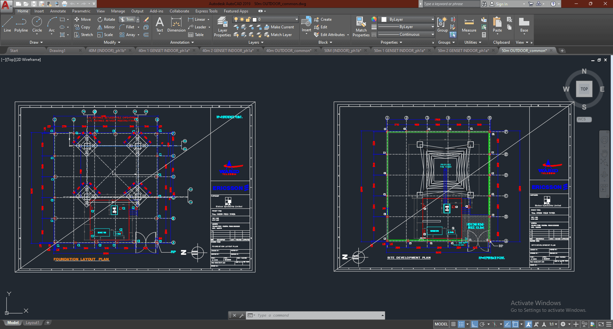Screen dimensions: 613x329
Task: Activate the Text annotation tool
Action: point(159,25)
